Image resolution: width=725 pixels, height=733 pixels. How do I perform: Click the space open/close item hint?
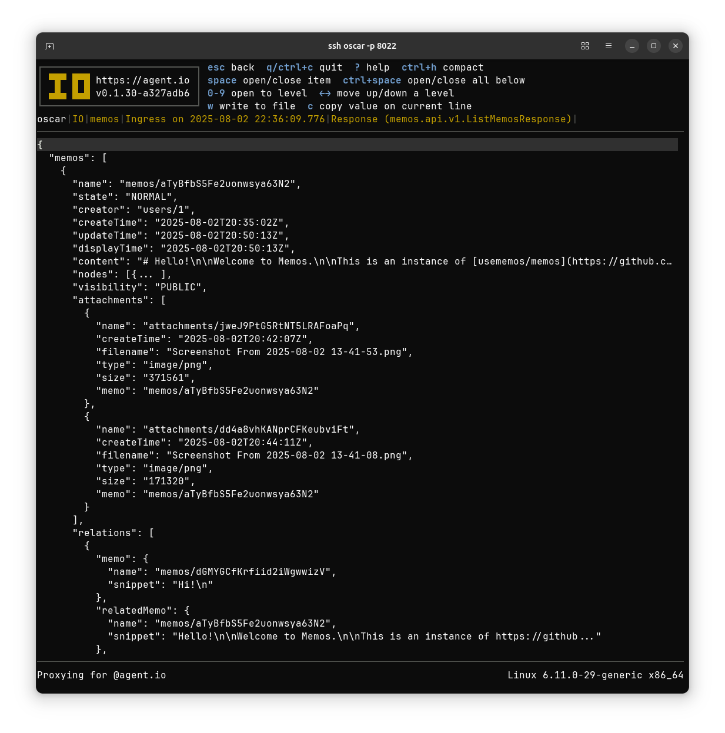[269, 81]
